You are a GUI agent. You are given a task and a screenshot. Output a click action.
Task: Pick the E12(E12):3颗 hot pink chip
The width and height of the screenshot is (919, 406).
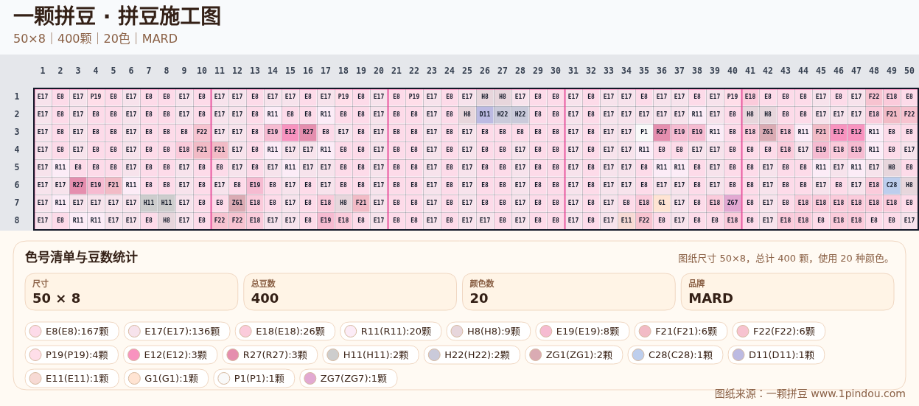[170, 355]
